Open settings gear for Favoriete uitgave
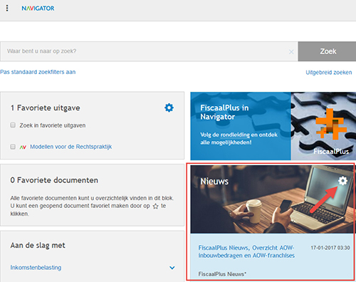The width and height of the screenshot is (356, 282). pyautogui.click(x=169, y=108)
